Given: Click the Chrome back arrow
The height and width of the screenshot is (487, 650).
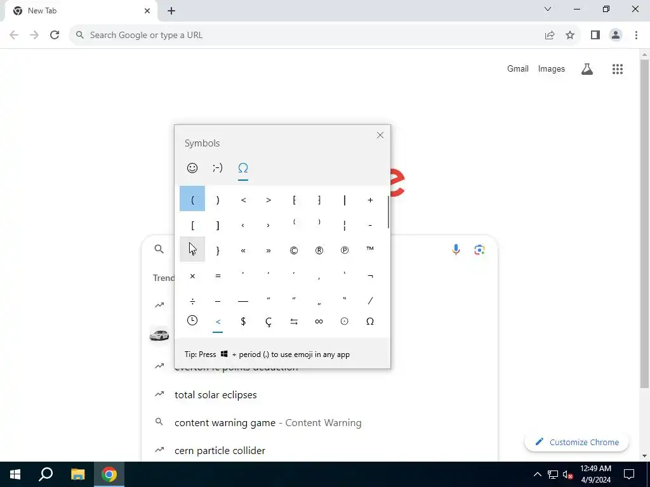Looking at the screenshot, I should coord(14,36).
